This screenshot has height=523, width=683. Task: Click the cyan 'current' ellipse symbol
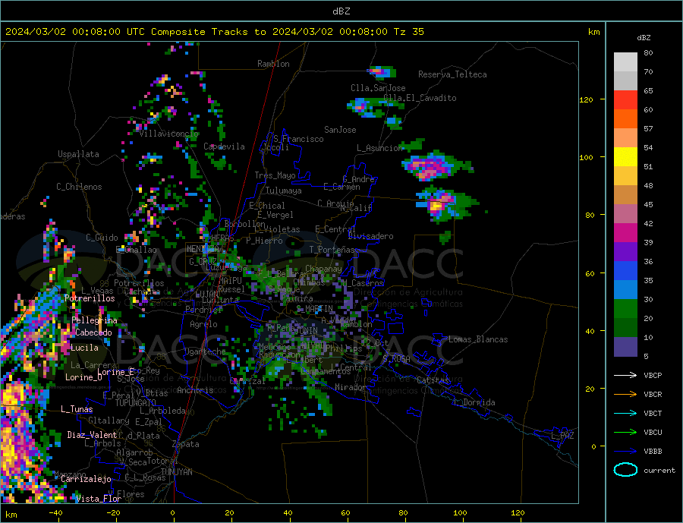[x=625, y=470]
